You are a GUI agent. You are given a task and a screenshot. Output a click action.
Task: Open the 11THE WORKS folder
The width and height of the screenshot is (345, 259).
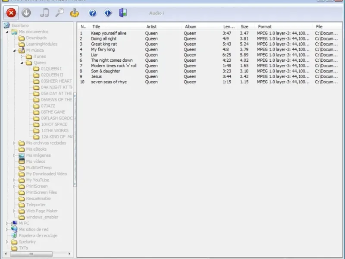50,130
